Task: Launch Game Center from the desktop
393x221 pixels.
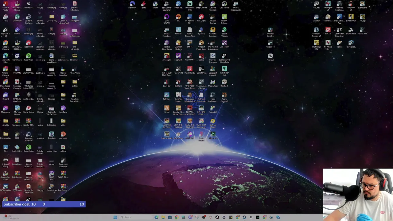Action: coord(29,109)
